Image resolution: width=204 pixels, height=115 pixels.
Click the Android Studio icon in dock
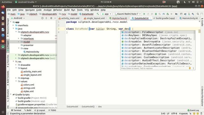tap(3, 47)
